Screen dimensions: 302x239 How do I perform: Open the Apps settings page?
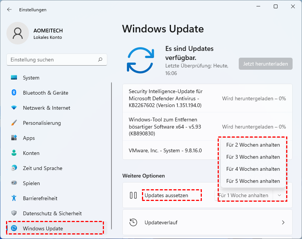tap(57, 138)
